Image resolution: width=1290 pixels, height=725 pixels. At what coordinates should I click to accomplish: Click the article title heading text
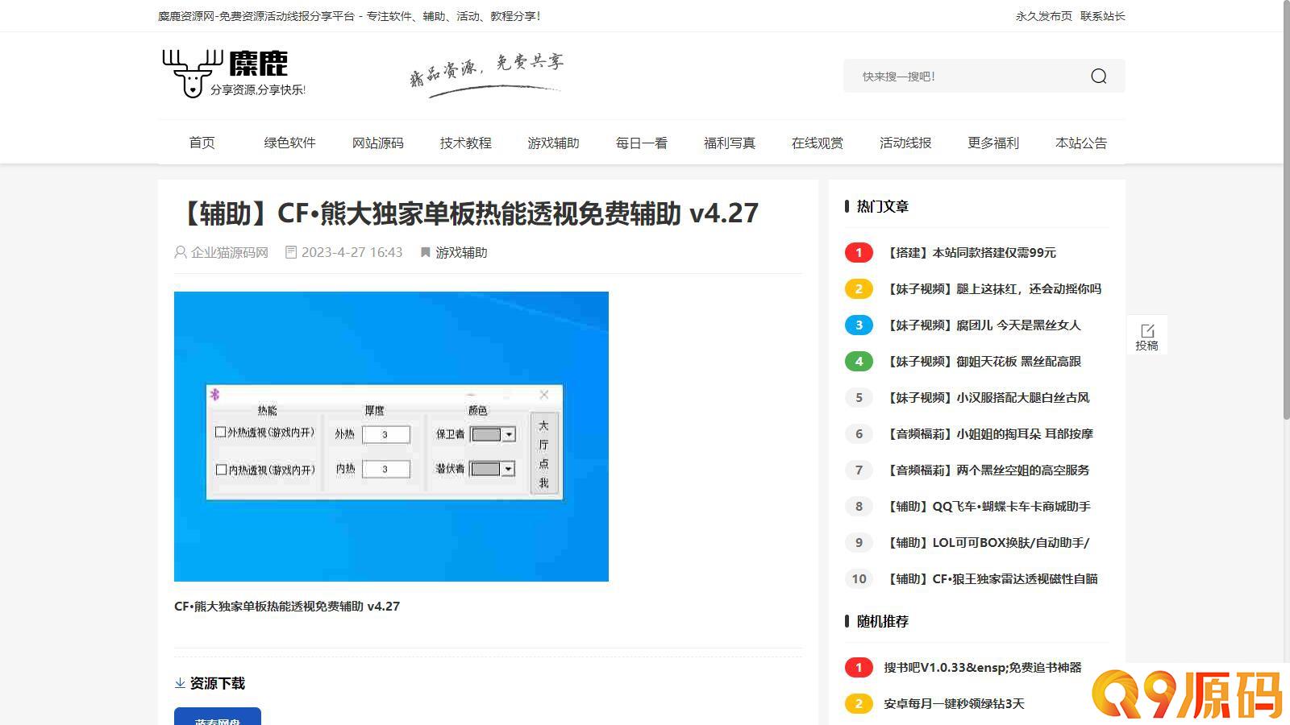(x=468, y=213)
